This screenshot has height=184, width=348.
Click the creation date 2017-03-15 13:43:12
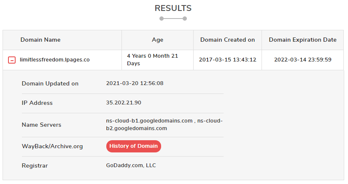coord(227,60)
